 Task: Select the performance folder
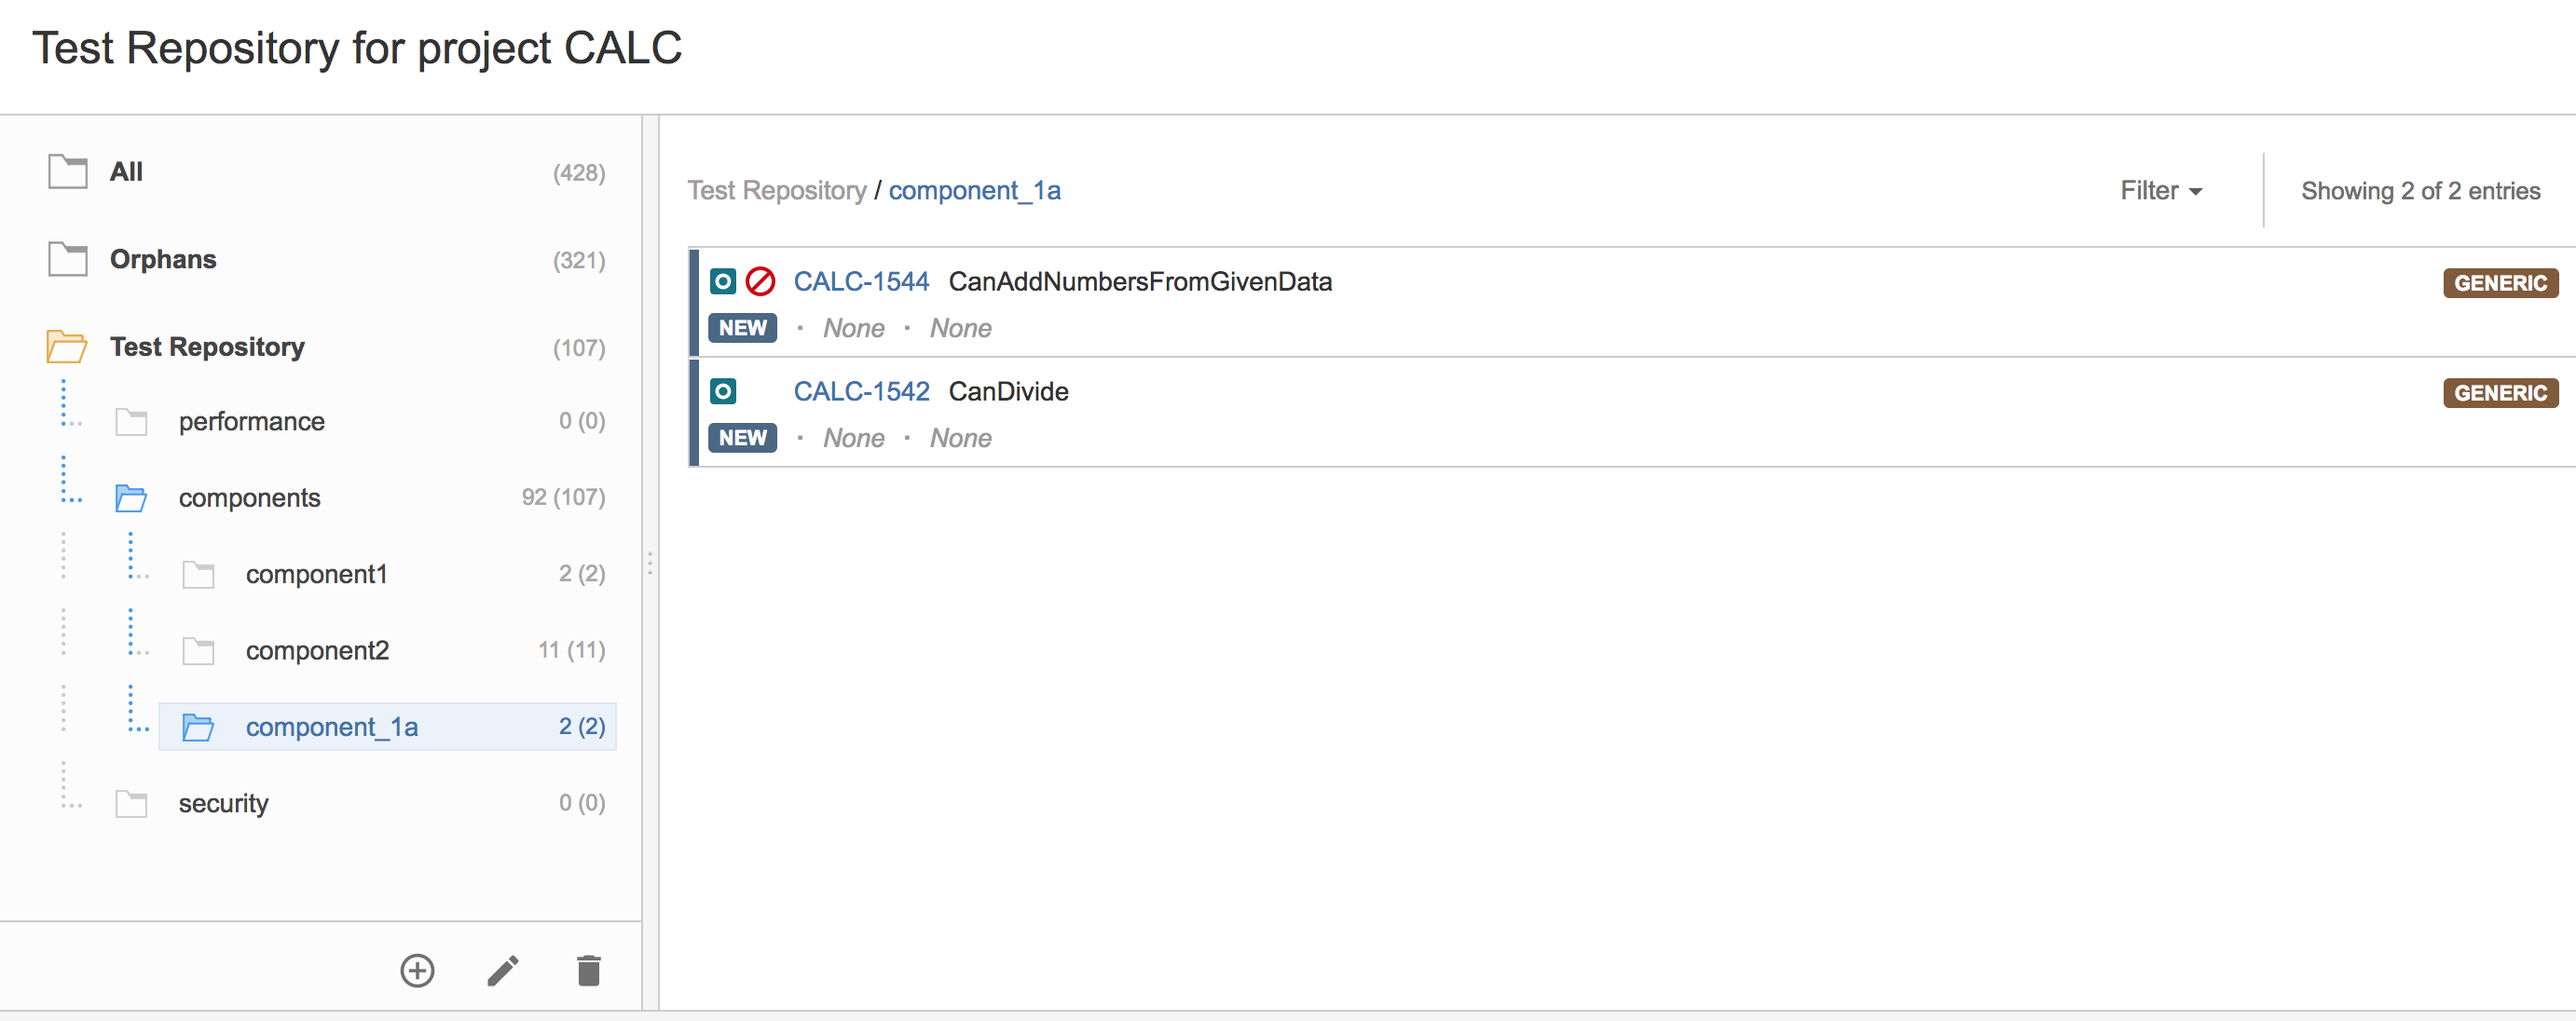point(252,422)
